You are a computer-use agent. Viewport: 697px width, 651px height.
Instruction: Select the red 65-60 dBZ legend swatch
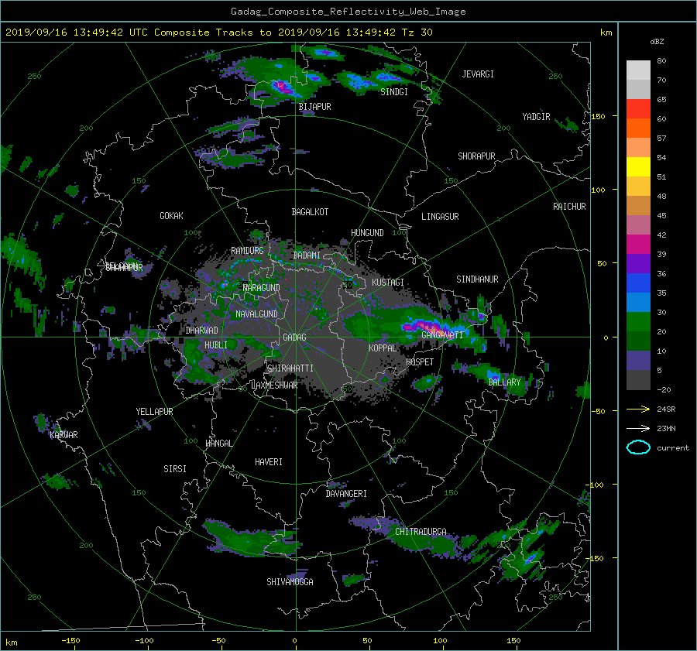click(638, 109)
